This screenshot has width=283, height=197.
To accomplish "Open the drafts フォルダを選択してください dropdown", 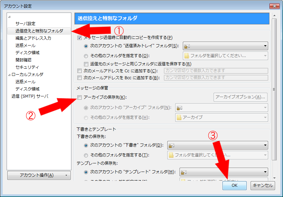I will click(218, 155).
